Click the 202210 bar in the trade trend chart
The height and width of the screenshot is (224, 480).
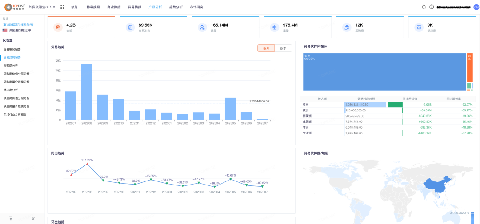coord(119,110)
